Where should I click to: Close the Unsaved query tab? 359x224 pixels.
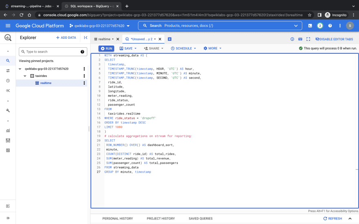point(160,39)
